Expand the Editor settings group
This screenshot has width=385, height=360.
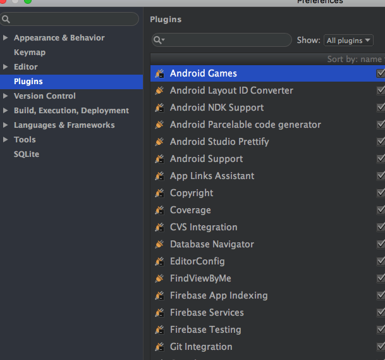tap(5, 66)
